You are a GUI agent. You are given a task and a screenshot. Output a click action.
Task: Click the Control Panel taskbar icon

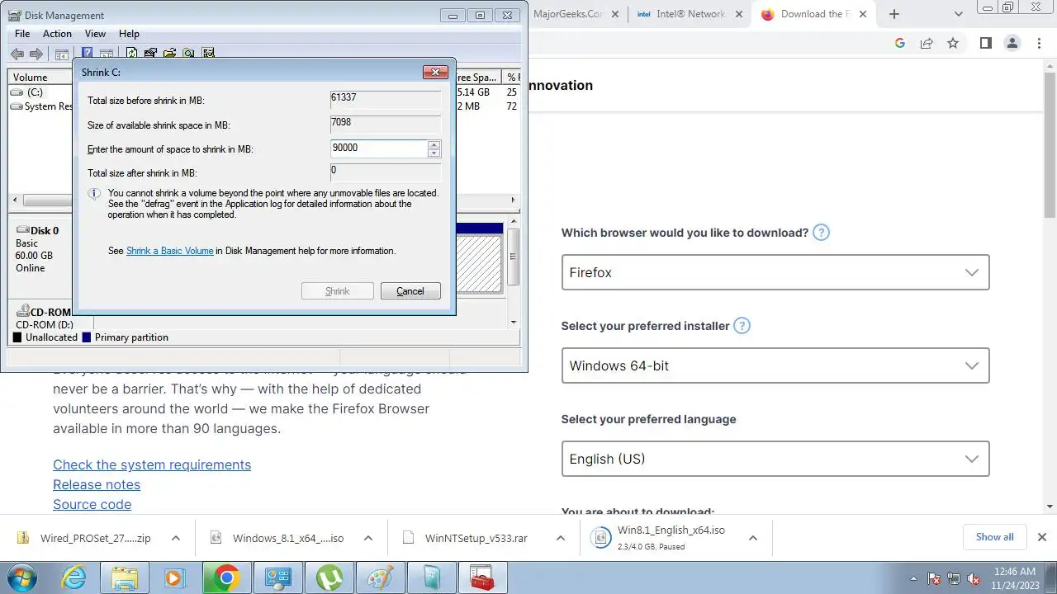(277, 577)
